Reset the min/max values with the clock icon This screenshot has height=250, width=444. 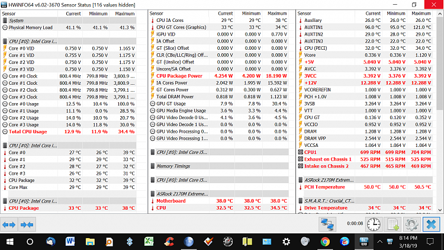point(374,224)
